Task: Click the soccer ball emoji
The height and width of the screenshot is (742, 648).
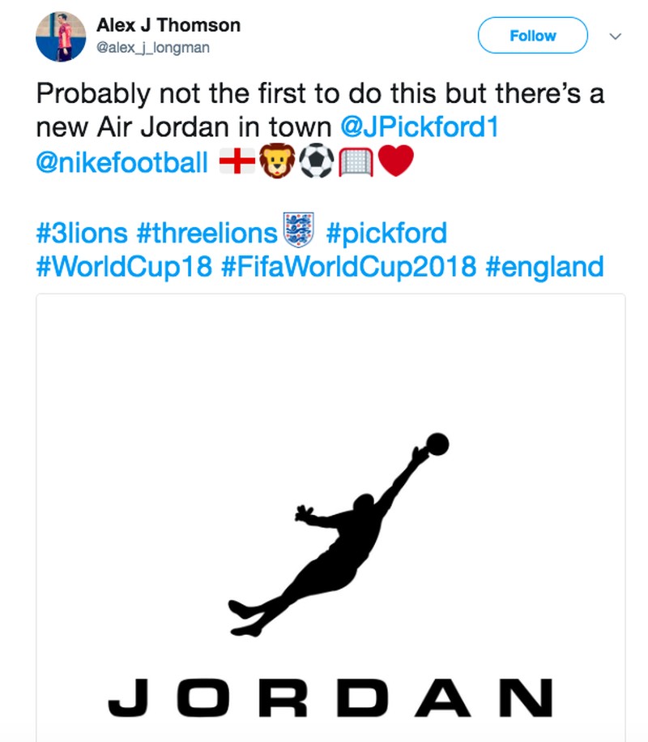Action: [x=316, y=162]
